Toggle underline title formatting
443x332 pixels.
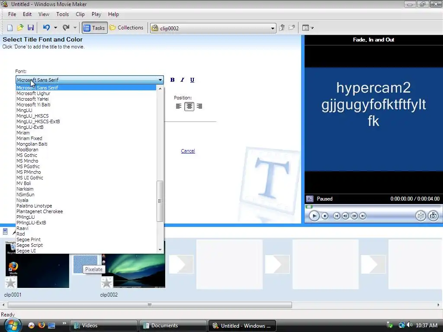[192, 80]
